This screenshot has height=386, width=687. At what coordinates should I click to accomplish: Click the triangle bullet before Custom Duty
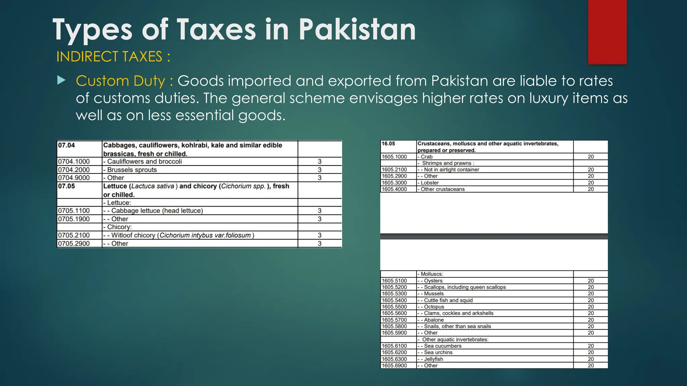click(x=61, y=80)
